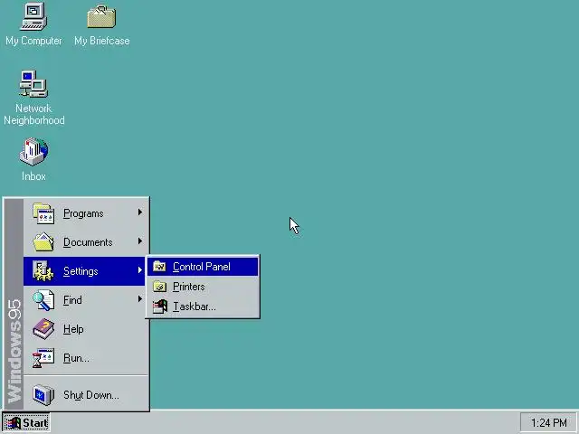Click the My Computer label text
The height and width of the screenshot is (434, 579).
[x=33, y=41]
